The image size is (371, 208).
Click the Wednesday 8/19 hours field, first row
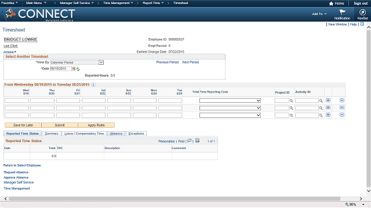point(17,101)
